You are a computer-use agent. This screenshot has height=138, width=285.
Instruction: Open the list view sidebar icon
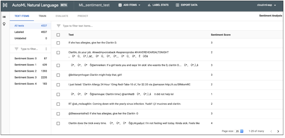(4, 17)
